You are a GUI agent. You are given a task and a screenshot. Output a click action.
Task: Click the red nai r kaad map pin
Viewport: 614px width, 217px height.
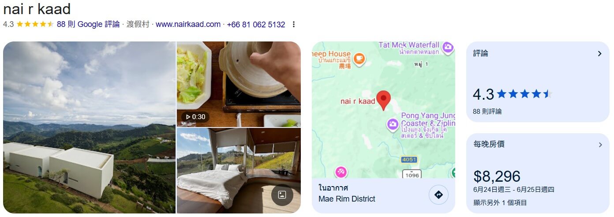[384, 101]
